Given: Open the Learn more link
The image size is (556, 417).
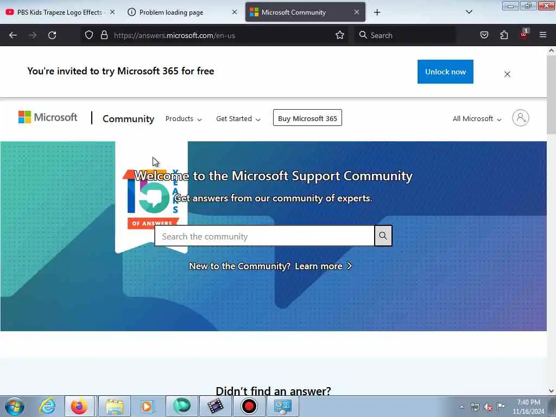Looking at the screenshot, I should (323, 266).
